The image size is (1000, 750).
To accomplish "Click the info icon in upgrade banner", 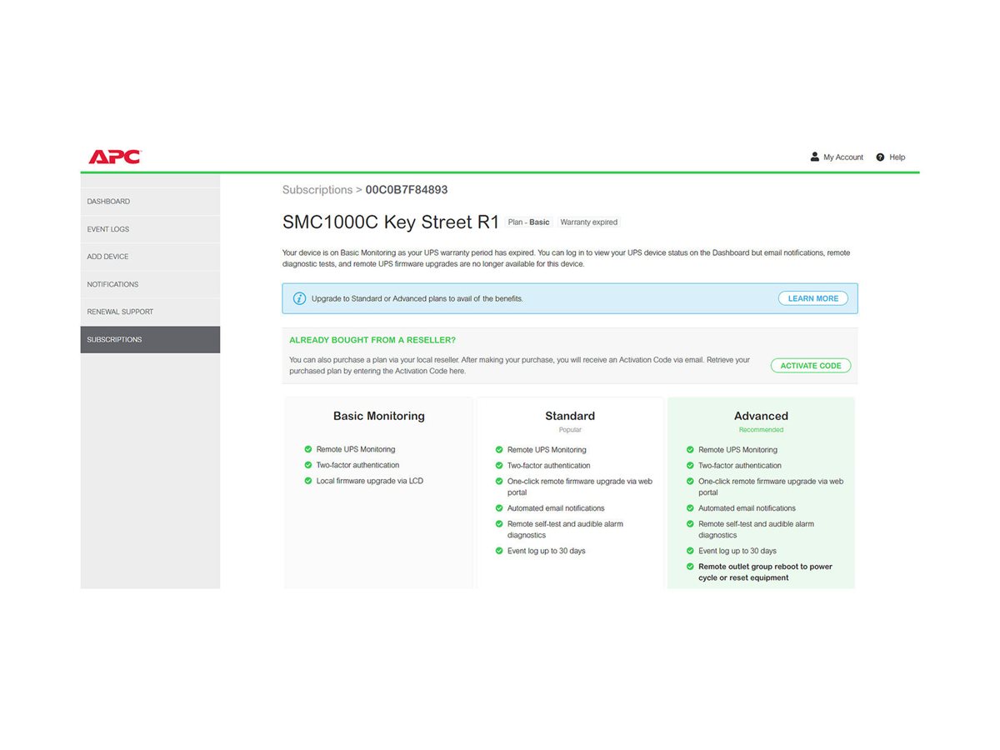I will 299,298.
